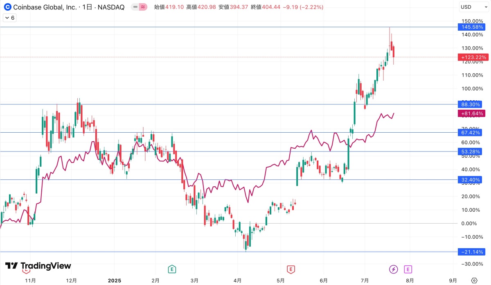Click the 11月 time axis label

[x=30, y=280]
